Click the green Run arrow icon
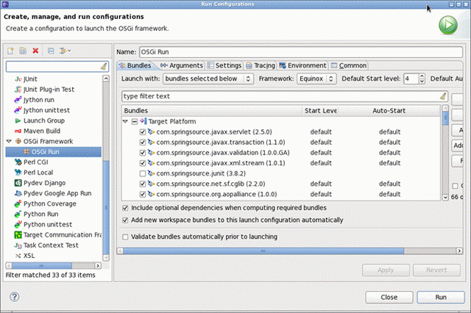Image resolution: width=471 pixels, height=313 pixels. pos(448,25)
